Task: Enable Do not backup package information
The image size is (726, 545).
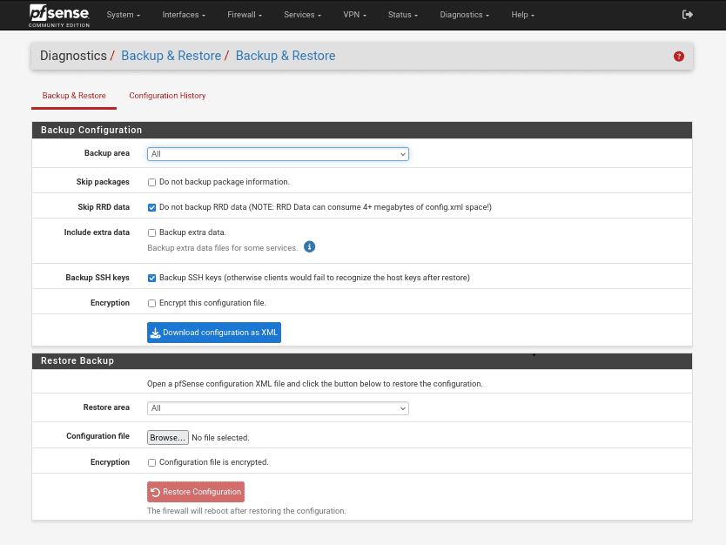Action: (151, 183)
